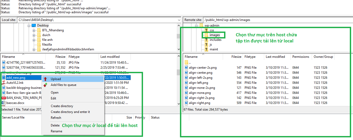Click the parent directory '..' folder icon

[186, 63]
